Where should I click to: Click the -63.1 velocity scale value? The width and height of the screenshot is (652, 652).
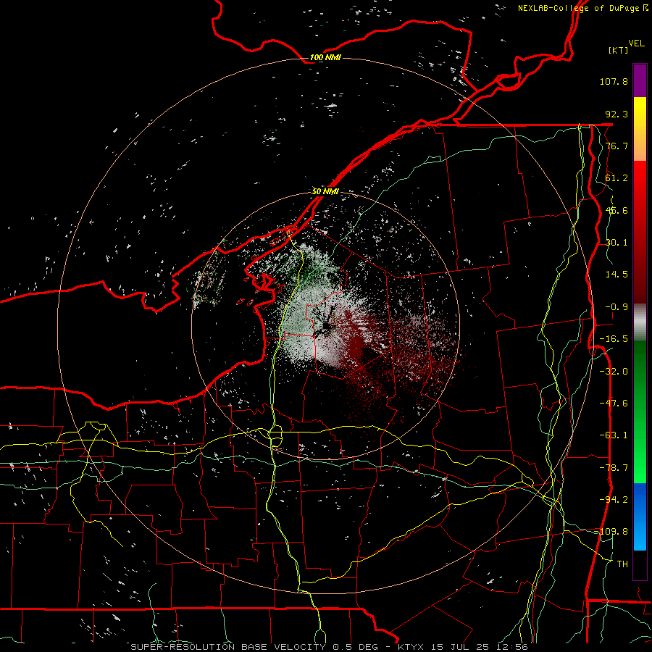pos(614,435)
